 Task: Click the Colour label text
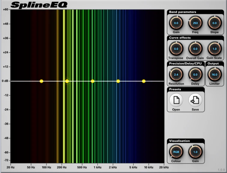tap(176, 161)
